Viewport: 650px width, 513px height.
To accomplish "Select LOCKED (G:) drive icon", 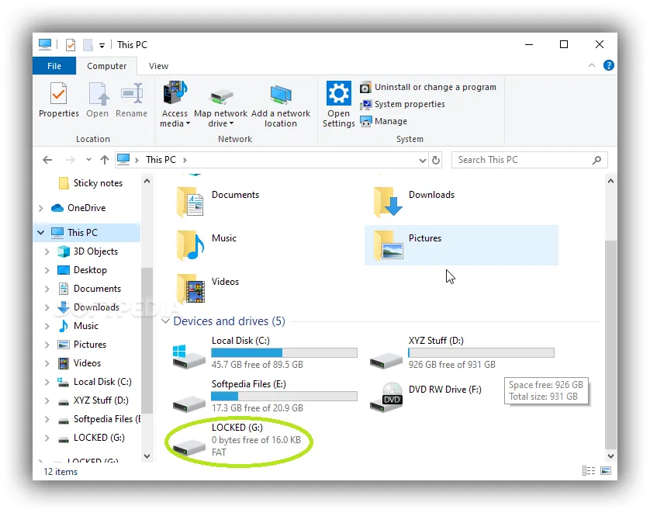I will 188,447.
